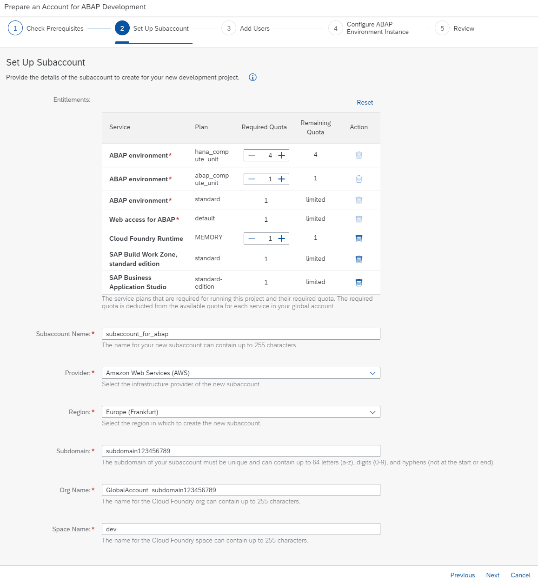This screenshot has height=582, width=538.
Task: Delete SAP Build Work Zone entitlement
Action: 359,259
